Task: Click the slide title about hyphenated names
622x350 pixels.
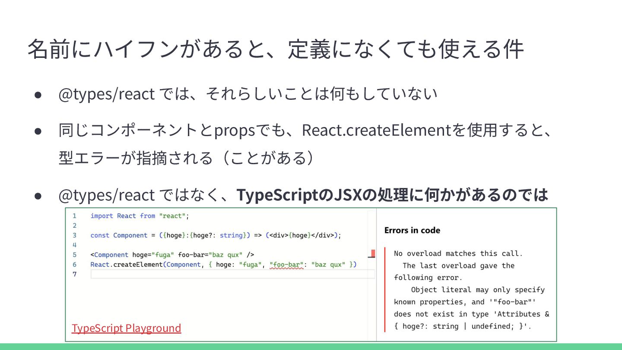Action: pos(276,49)
